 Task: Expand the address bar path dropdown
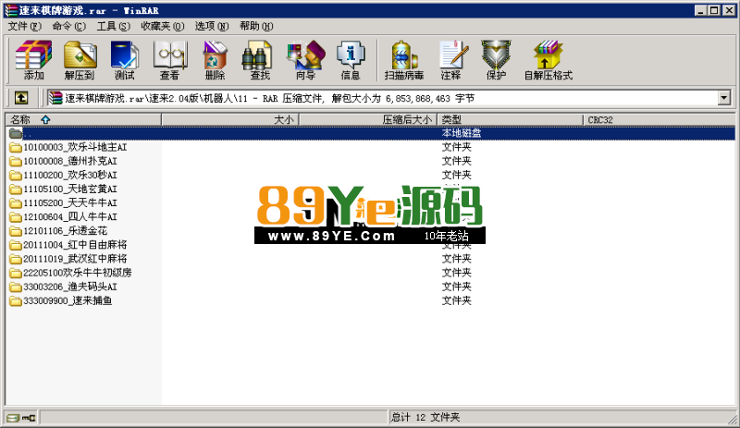pos(723,98)
